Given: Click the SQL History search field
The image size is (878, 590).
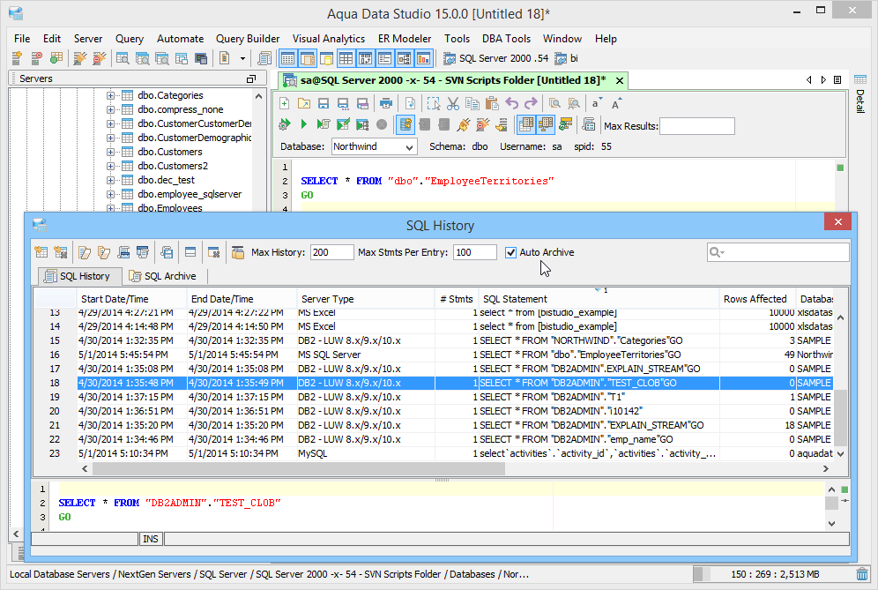Looking at the screenshot, I should [778, 253].
